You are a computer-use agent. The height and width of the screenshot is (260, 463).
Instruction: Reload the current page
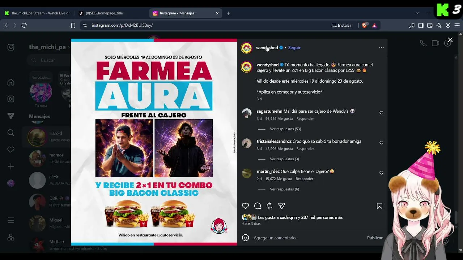point(24,25)
